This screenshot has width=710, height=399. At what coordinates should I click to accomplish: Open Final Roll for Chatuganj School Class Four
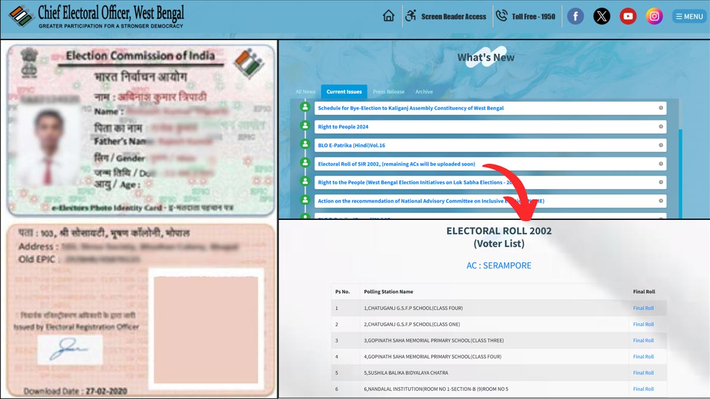(x=643, y=309)
